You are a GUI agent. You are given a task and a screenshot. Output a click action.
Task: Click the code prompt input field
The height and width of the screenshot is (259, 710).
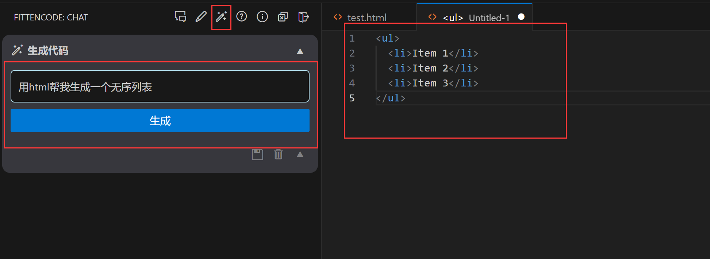tap(160, 86)
